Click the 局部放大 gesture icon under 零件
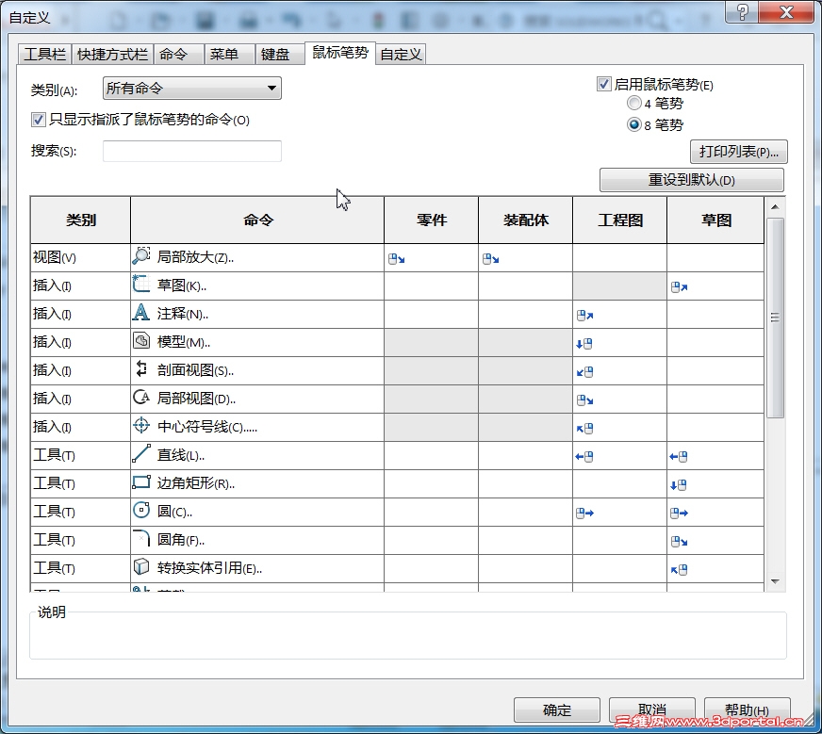The image size is (822, 734). tap(396, 259)
